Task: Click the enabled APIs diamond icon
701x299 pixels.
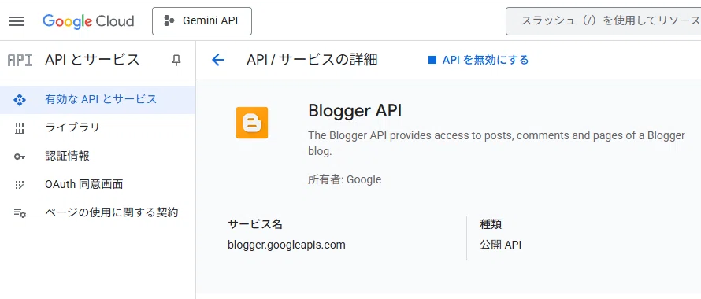Action: click(x=20, y=100)
